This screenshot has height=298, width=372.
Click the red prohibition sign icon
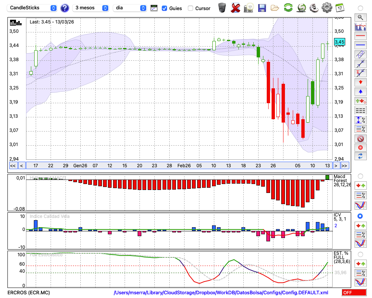(360, 139)
